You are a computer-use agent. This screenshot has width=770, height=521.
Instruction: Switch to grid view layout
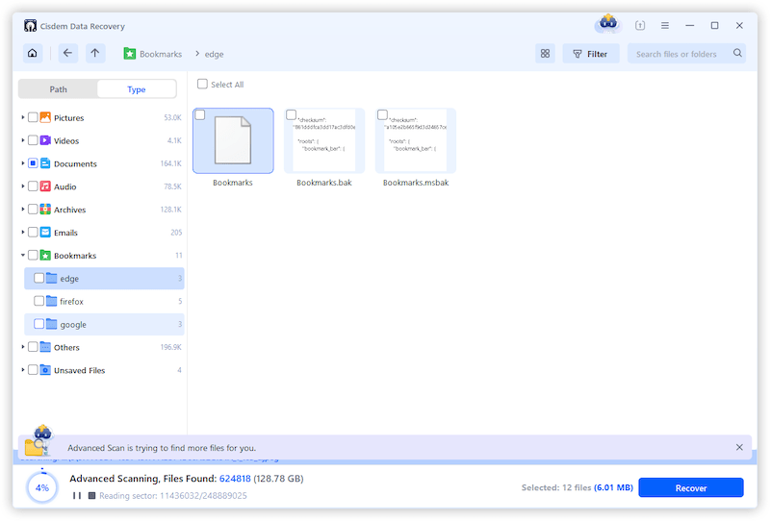[x=545, y=54]
